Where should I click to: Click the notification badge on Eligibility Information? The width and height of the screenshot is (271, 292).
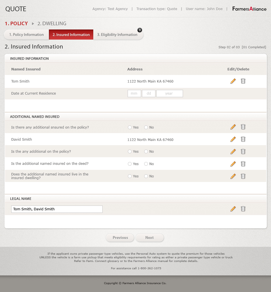click(x=139, y=30)
